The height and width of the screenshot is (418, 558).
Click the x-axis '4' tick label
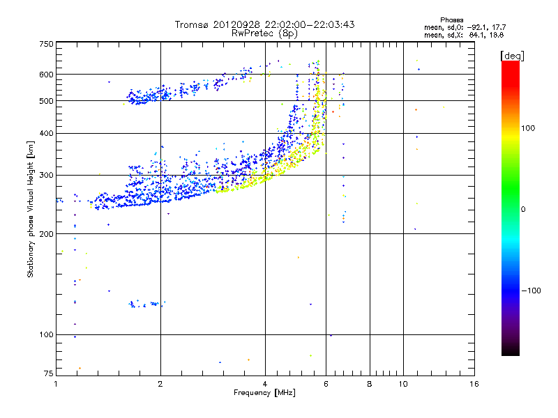(x=265, y=384)
